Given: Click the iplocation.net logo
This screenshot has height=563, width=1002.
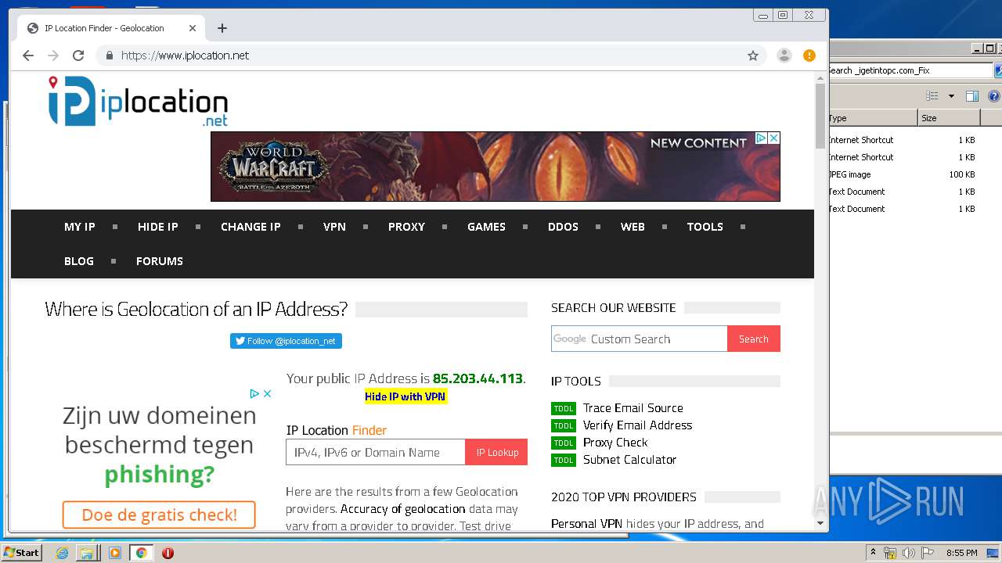Looking at the screenshot, I should (138, 102).
